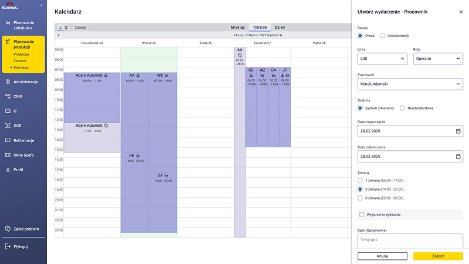Open Planowanie produkcji section
The image size is (469, 264).
(23, 45)
